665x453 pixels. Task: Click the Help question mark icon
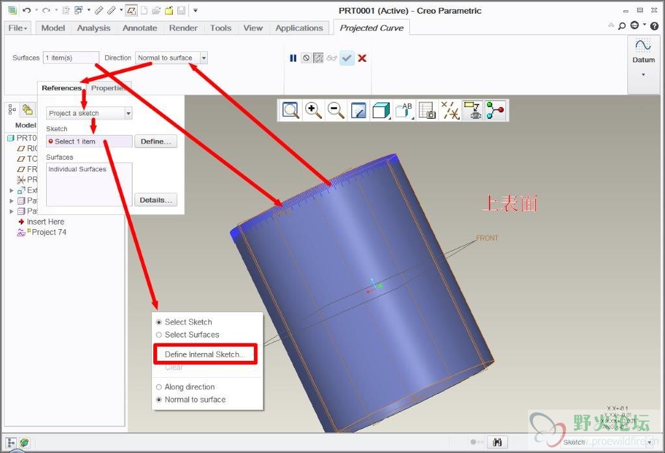(x=655, y=26)
